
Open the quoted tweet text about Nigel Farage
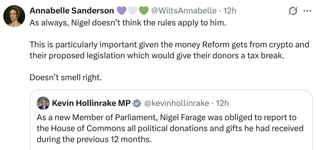coord(170,128)
